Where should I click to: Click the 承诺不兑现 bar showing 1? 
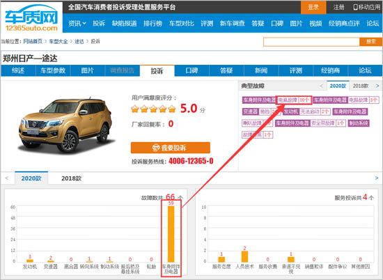point(291,259)
